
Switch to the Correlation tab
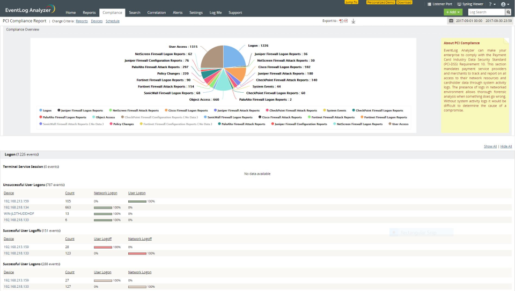pos(156,12)
